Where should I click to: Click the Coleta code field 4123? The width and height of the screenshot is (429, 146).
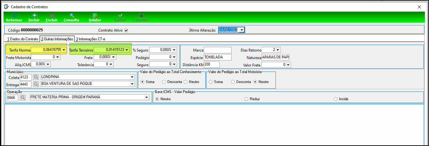[26, 77]
